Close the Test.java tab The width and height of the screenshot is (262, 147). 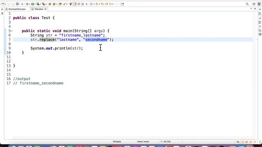pos(45,9)
